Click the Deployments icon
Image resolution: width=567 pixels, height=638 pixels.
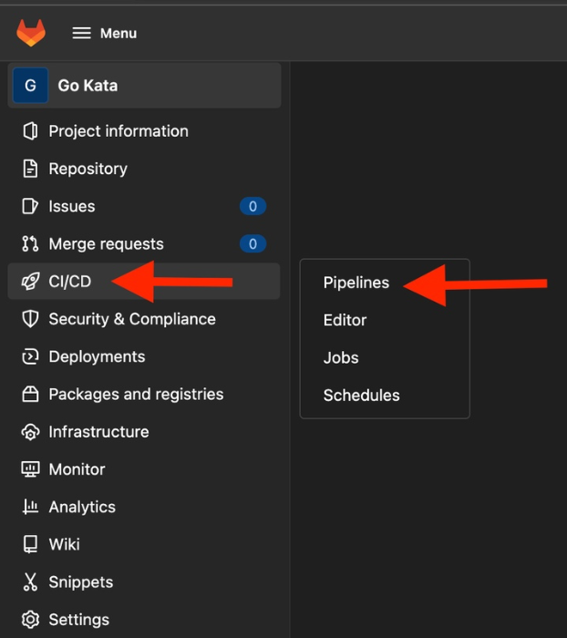pyautogui.click(x=30, y=356)
